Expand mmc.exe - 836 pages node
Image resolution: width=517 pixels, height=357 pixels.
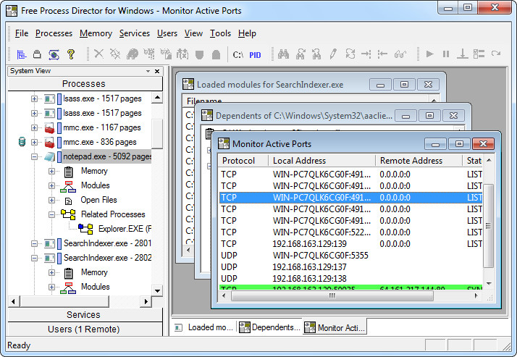tap(34, 142)
